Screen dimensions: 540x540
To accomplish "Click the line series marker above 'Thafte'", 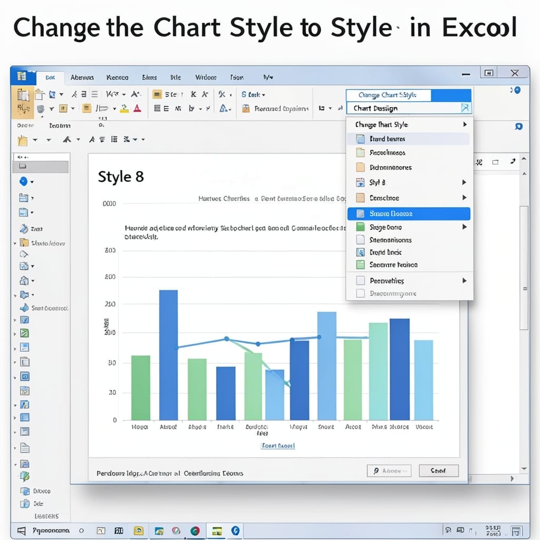I will pos(226,339).
